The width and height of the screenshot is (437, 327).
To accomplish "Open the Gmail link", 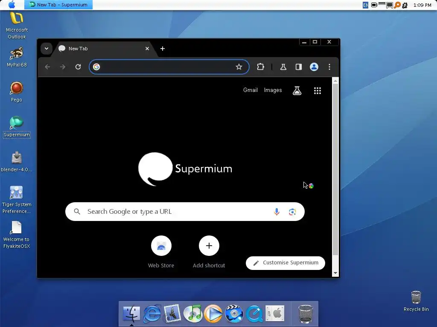I will click(x=250, y=90).
